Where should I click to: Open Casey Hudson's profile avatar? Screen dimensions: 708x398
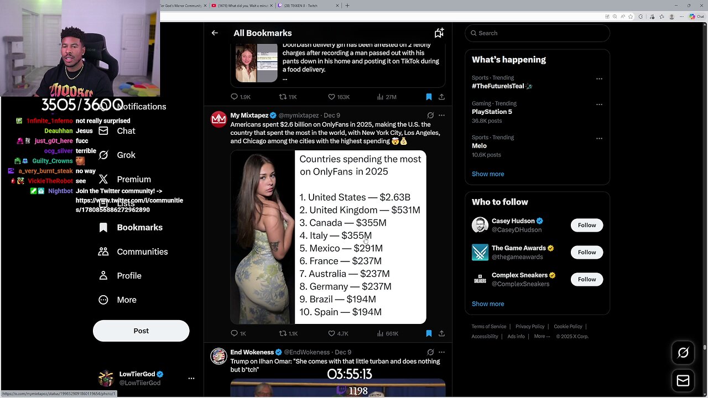coord(480,225)
